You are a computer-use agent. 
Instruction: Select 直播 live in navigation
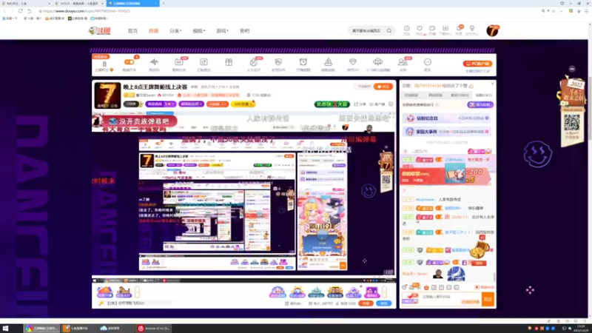click(154, 31)
